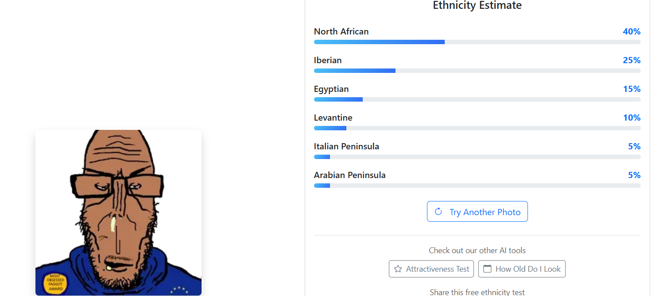This screenshot has width=671, height=296.
Task: Click the Check out our other AI tools text
Action: [x=477, y=250]
